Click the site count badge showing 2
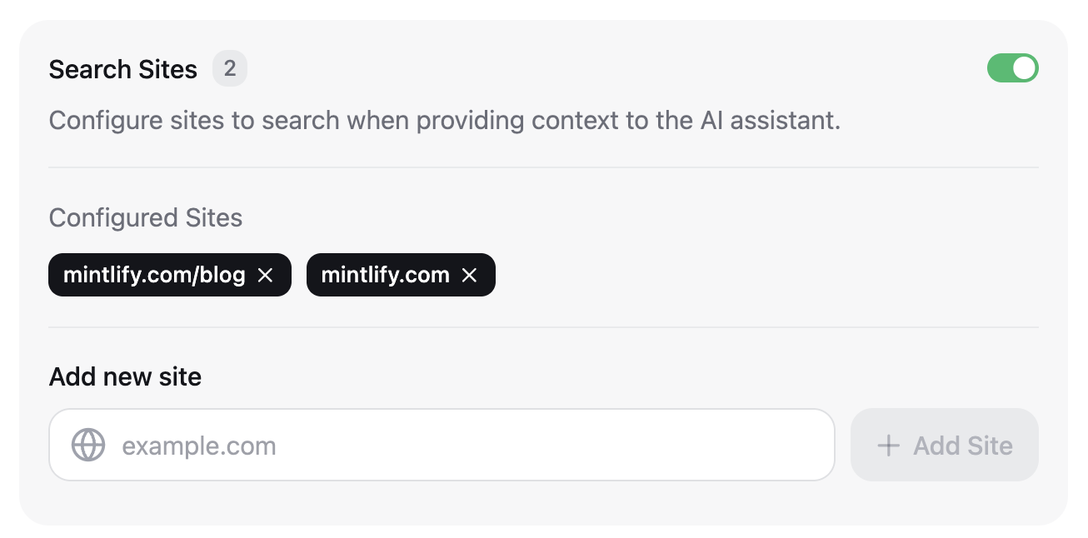This screenshot has height=538, width=1088. click(x=230, y=69)
